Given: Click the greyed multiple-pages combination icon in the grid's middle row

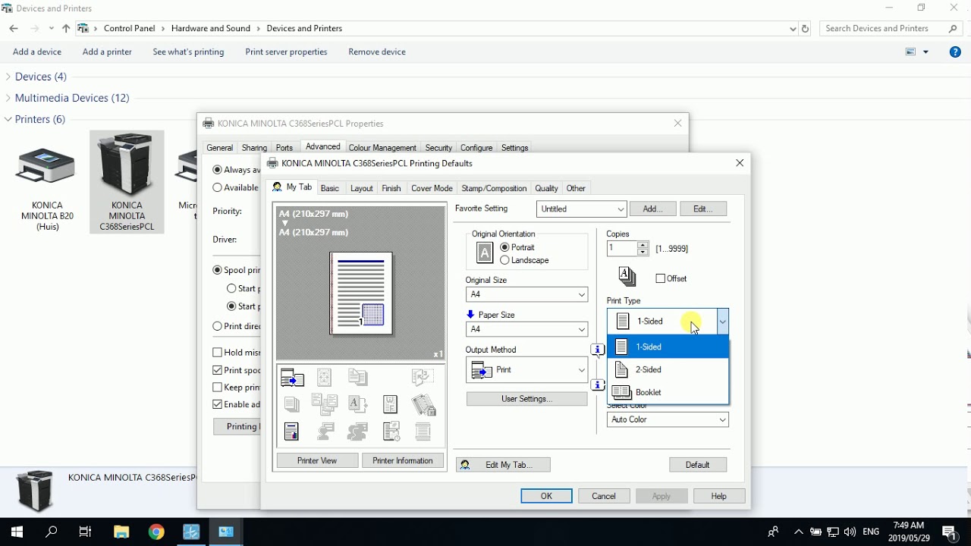Looking at the screenshot, I should click(325, 404).
